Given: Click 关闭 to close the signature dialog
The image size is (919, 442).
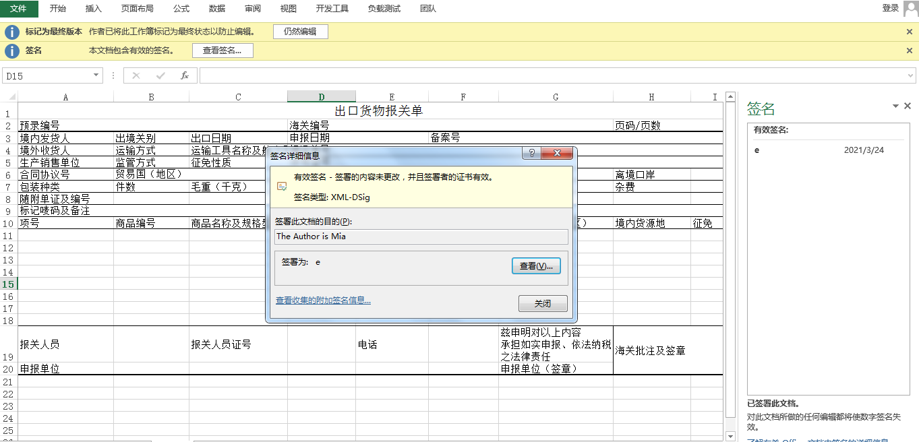Looking at the screenshot, I should coord(543,303).
